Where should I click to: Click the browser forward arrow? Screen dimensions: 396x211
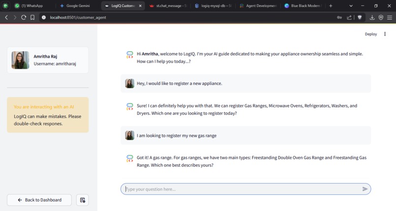[x=15, y=17]
